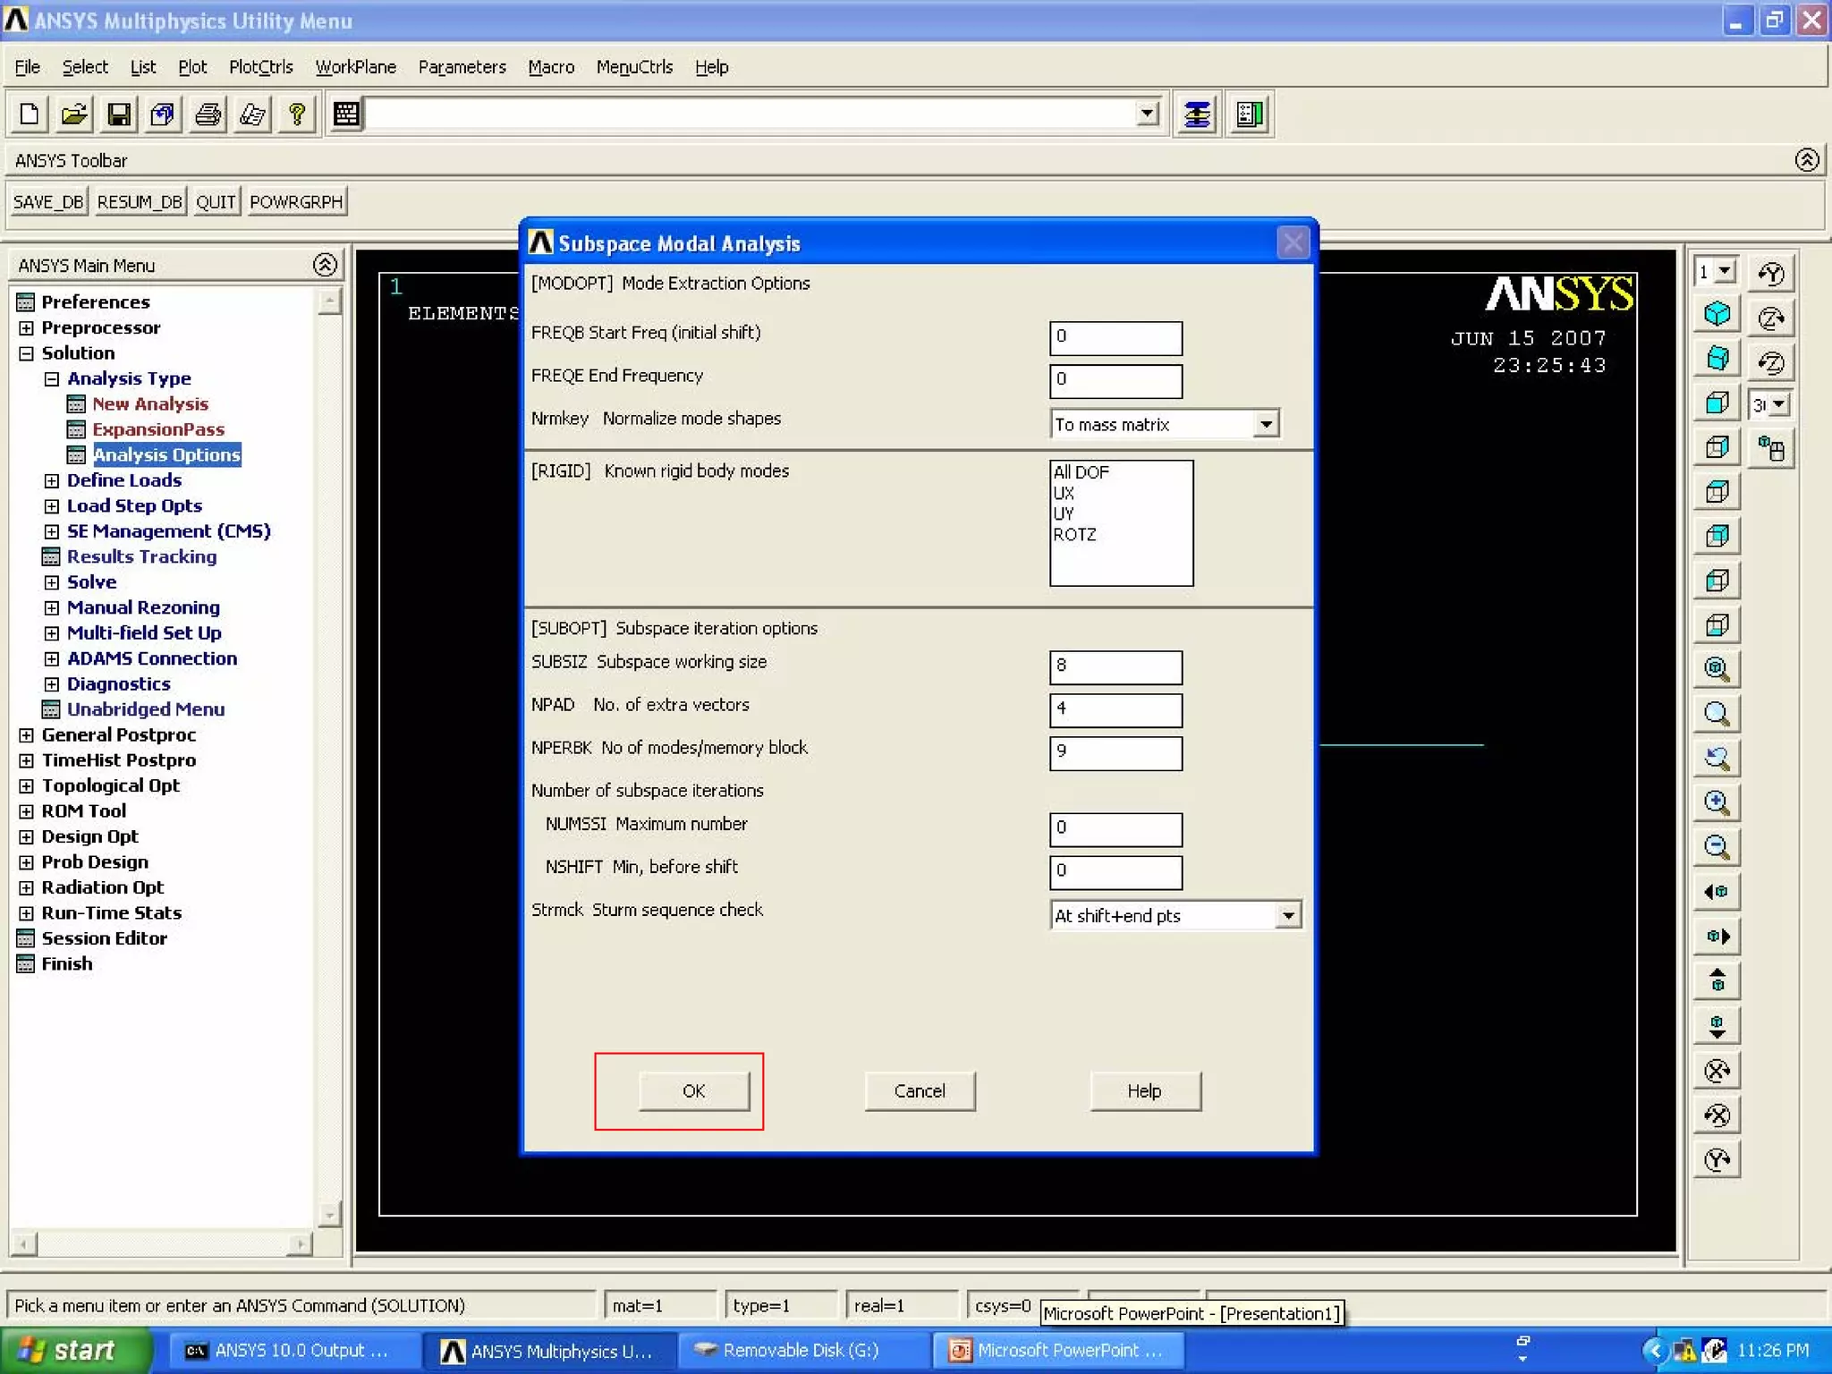Collapse the Analysis Type tree node
The width and height of the screenshot is (1832, 1374).
[52, 379]
